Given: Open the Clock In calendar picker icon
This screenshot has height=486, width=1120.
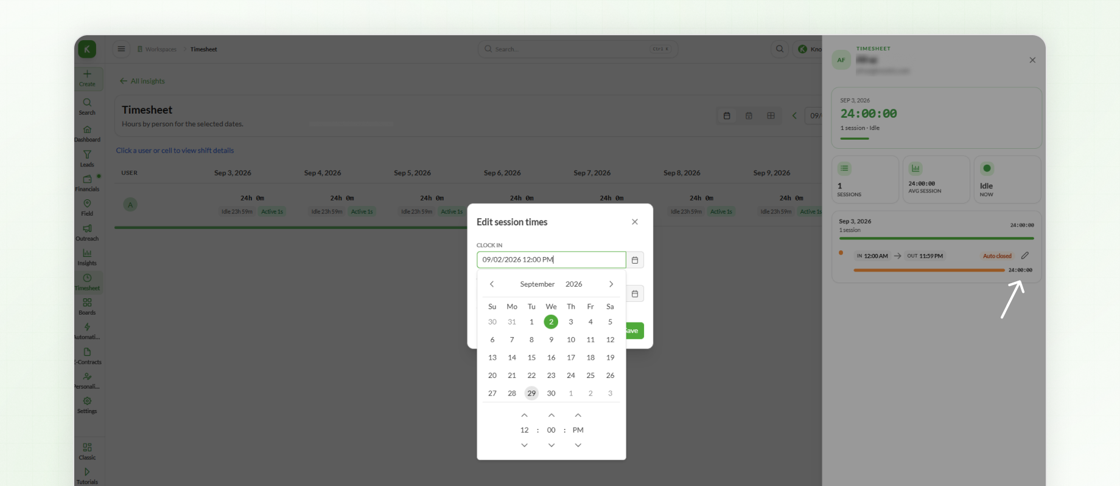Looking at the screenshot, I should pos(635,260).
